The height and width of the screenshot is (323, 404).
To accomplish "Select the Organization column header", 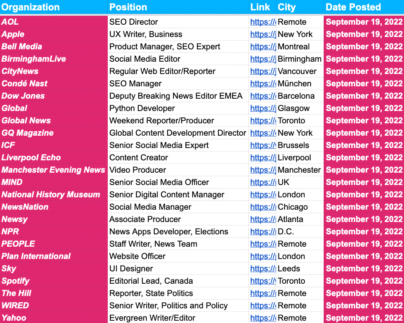I will point(54,7).
